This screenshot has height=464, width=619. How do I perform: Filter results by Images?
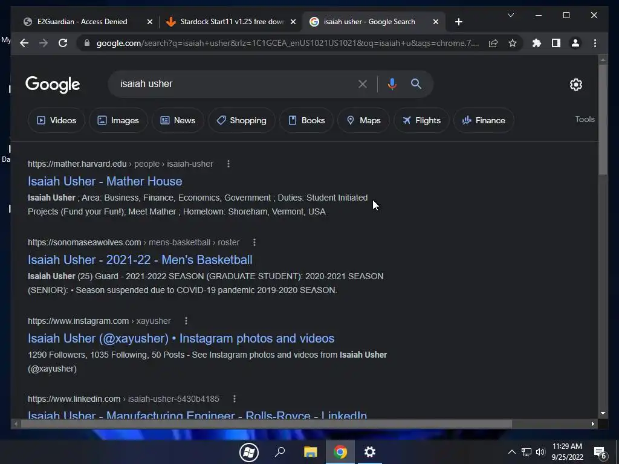tap(118, 120)
